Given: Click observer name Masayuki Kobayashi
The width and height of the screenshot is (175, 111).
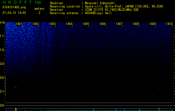Looking at the screenshot, I should pyautogui.click(x=100, y=3).
